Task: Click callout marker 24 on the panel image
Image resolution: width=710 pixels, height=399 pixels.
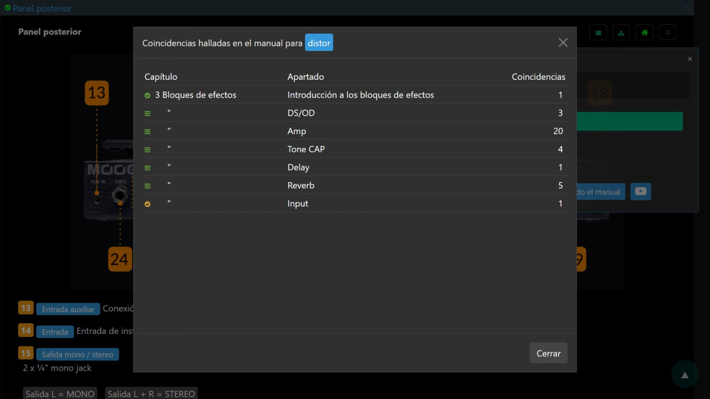Action: 119,259
